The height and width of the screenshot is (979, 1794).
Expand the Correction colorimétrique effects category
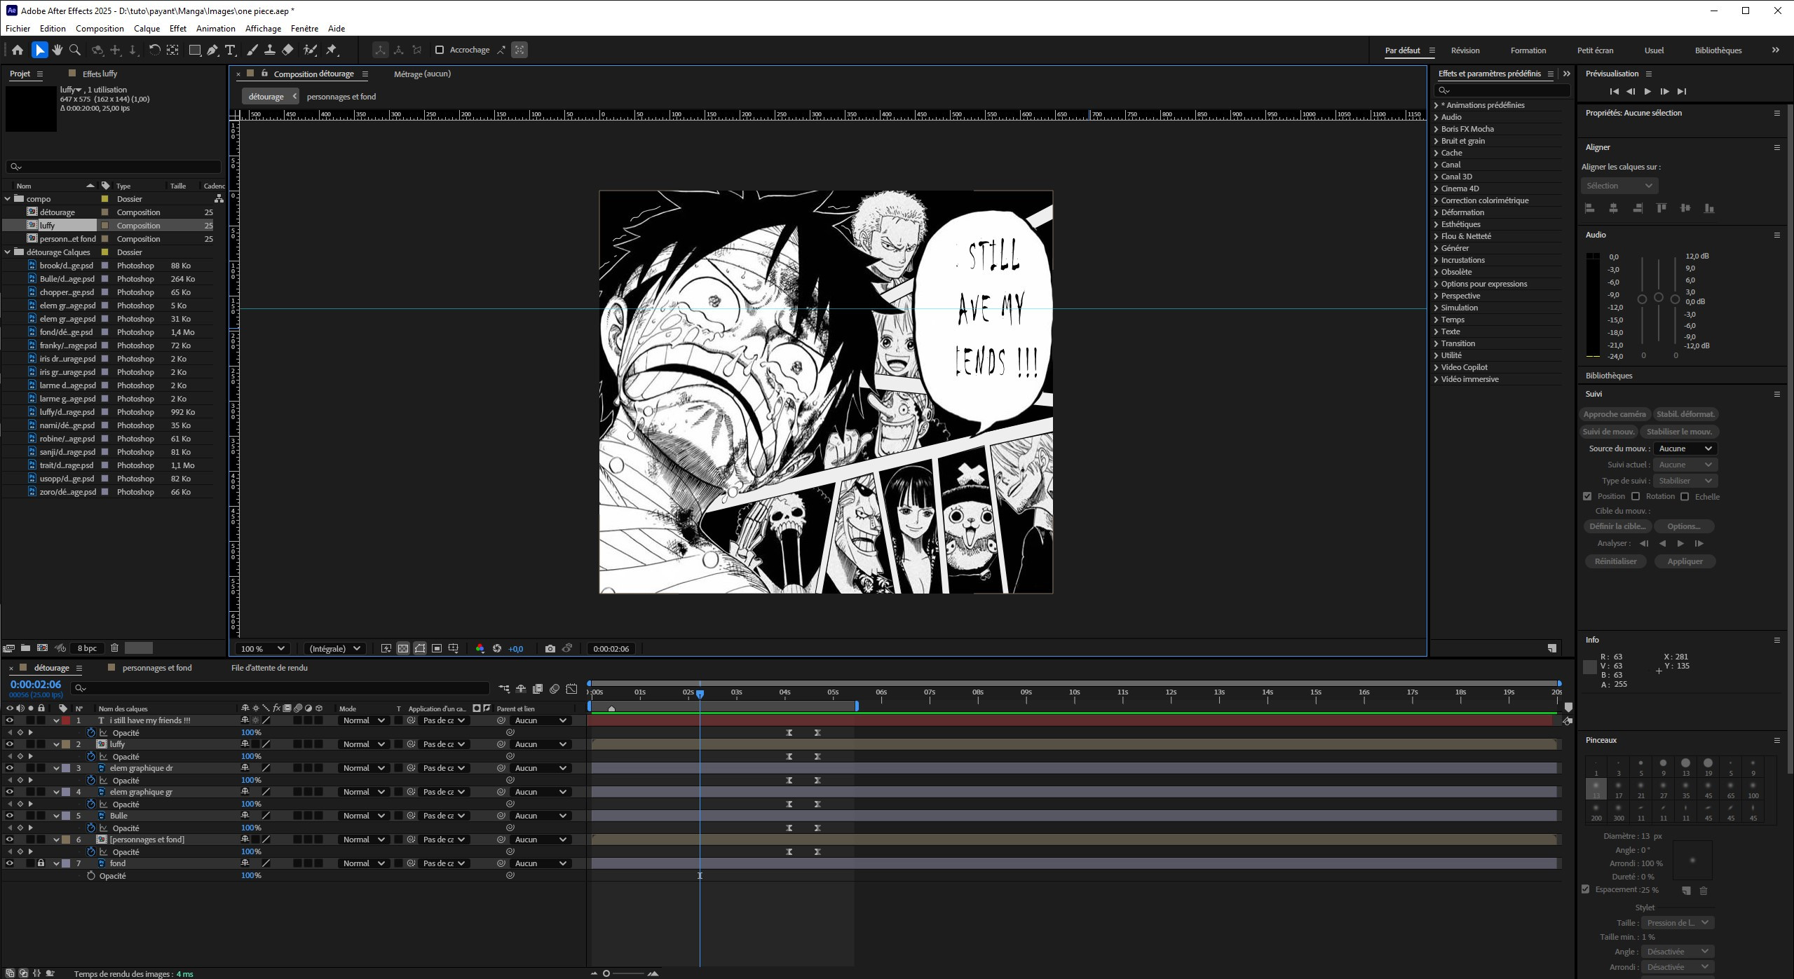pyautogui.click(x=1436, y=200)
